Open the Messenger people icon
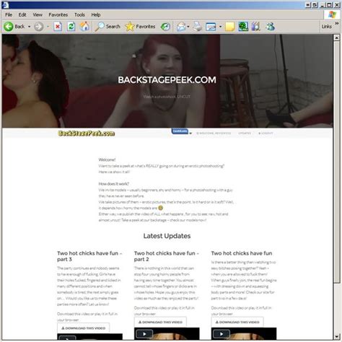Screen dimensions: 342x342 coord(271,27)
